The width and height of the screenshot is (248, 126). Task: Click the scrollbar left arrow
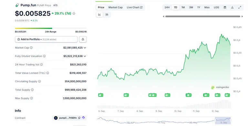click(163, 16)
